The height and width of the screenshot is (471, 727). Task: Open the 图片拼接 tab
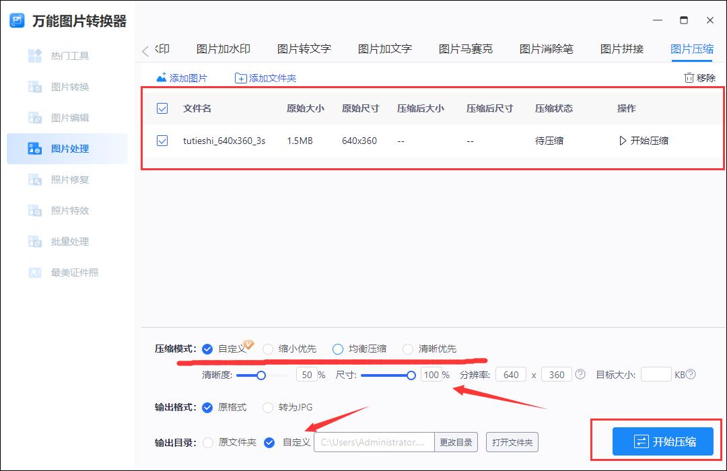621,48
